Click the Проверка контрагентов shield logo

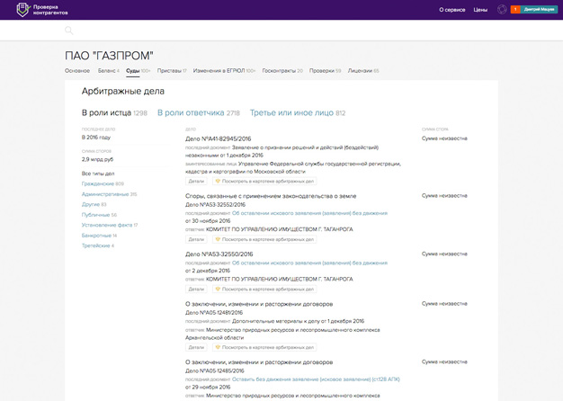[13, 10]
